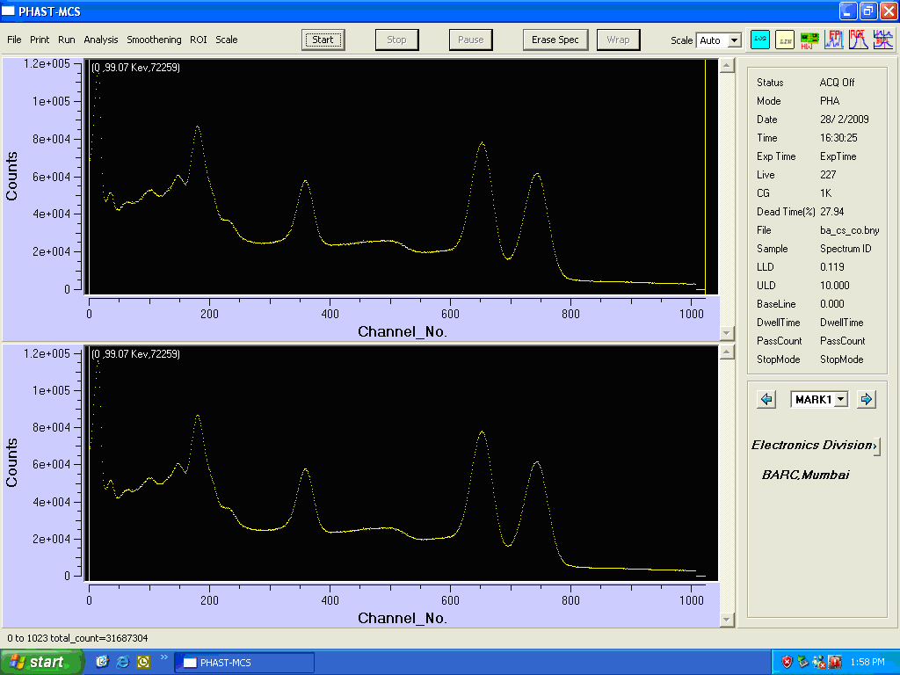Click the Electronics Division button
The width and height of the screenshot is (900, 675).
pos(814,446)
